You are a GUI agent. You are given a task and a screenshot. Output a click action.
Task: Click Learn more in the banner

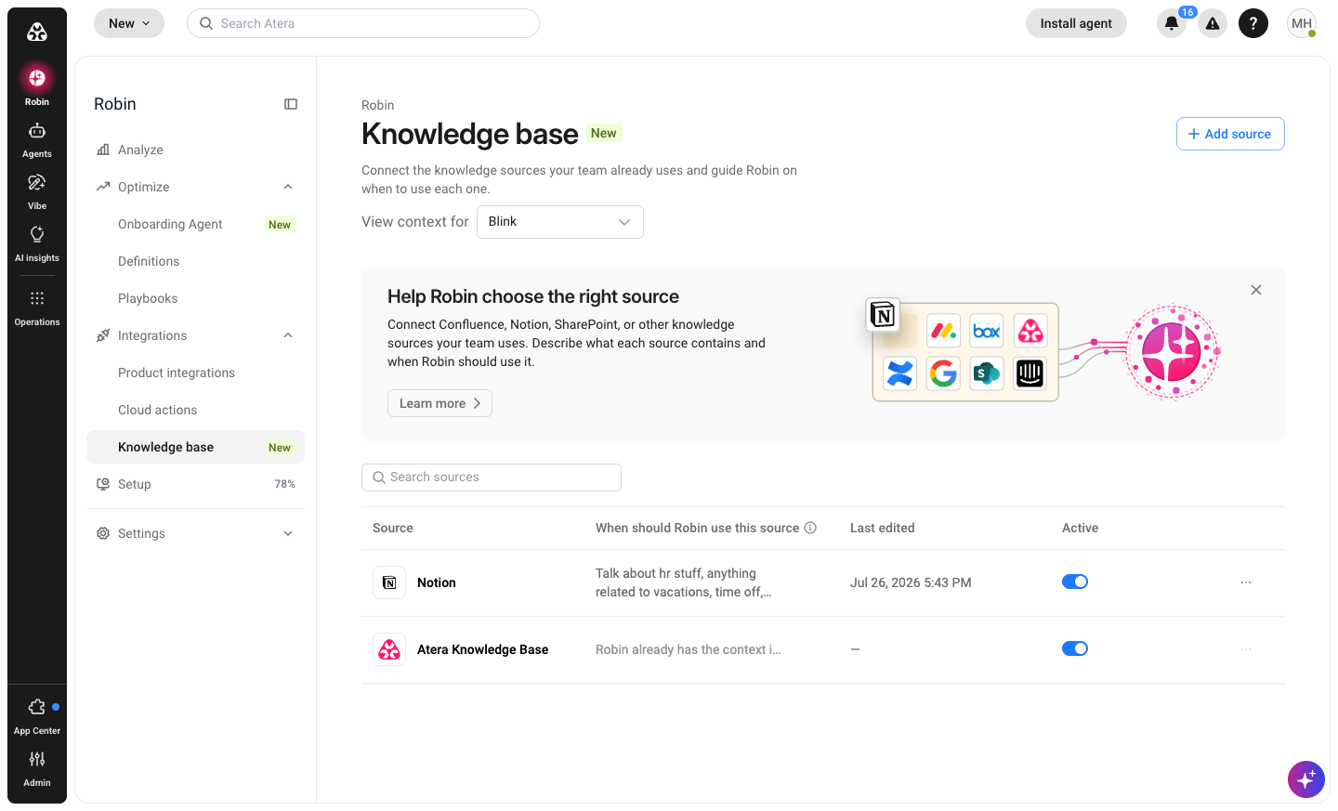(439, 403)
